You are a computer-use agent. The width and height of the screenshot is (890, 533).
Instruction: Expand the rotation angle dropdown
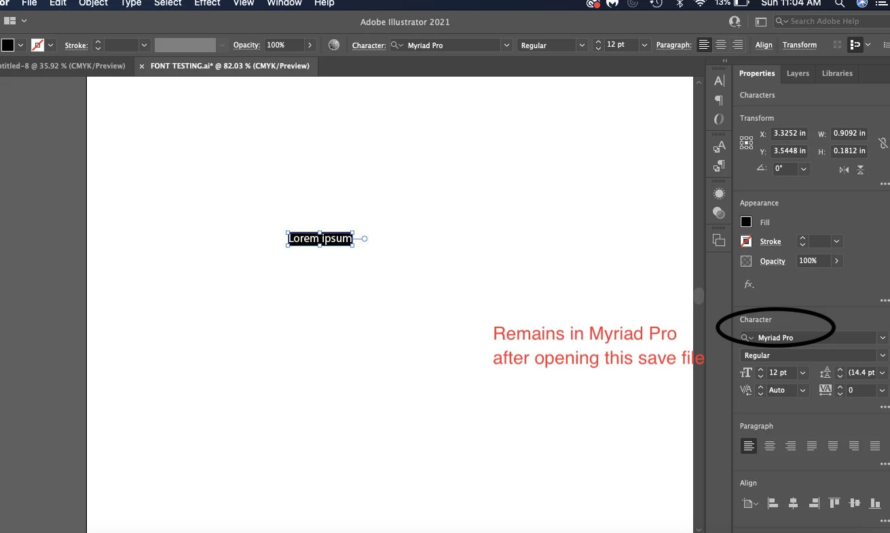point(804,169)
